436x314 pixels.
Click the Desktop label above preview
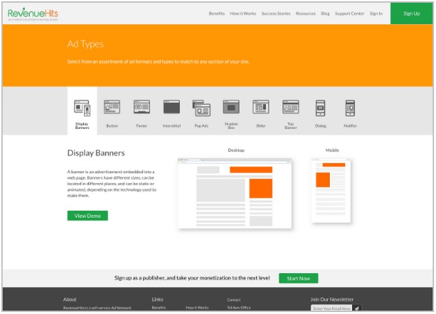pos(236,150)
